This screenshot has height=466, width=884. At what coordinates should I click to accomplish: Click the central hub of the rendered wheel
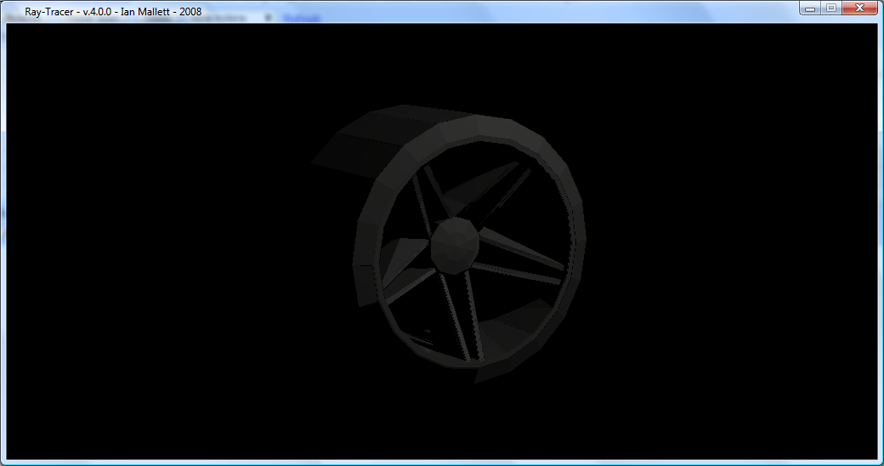click(457, 244)
